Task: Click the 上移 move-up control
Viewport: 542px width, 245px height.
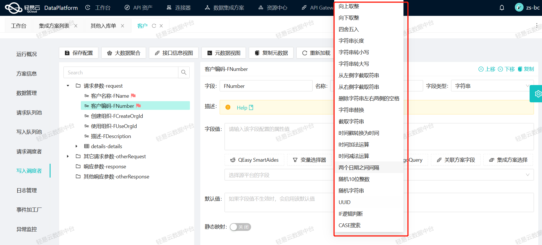Action: click(x=487, y=69)
